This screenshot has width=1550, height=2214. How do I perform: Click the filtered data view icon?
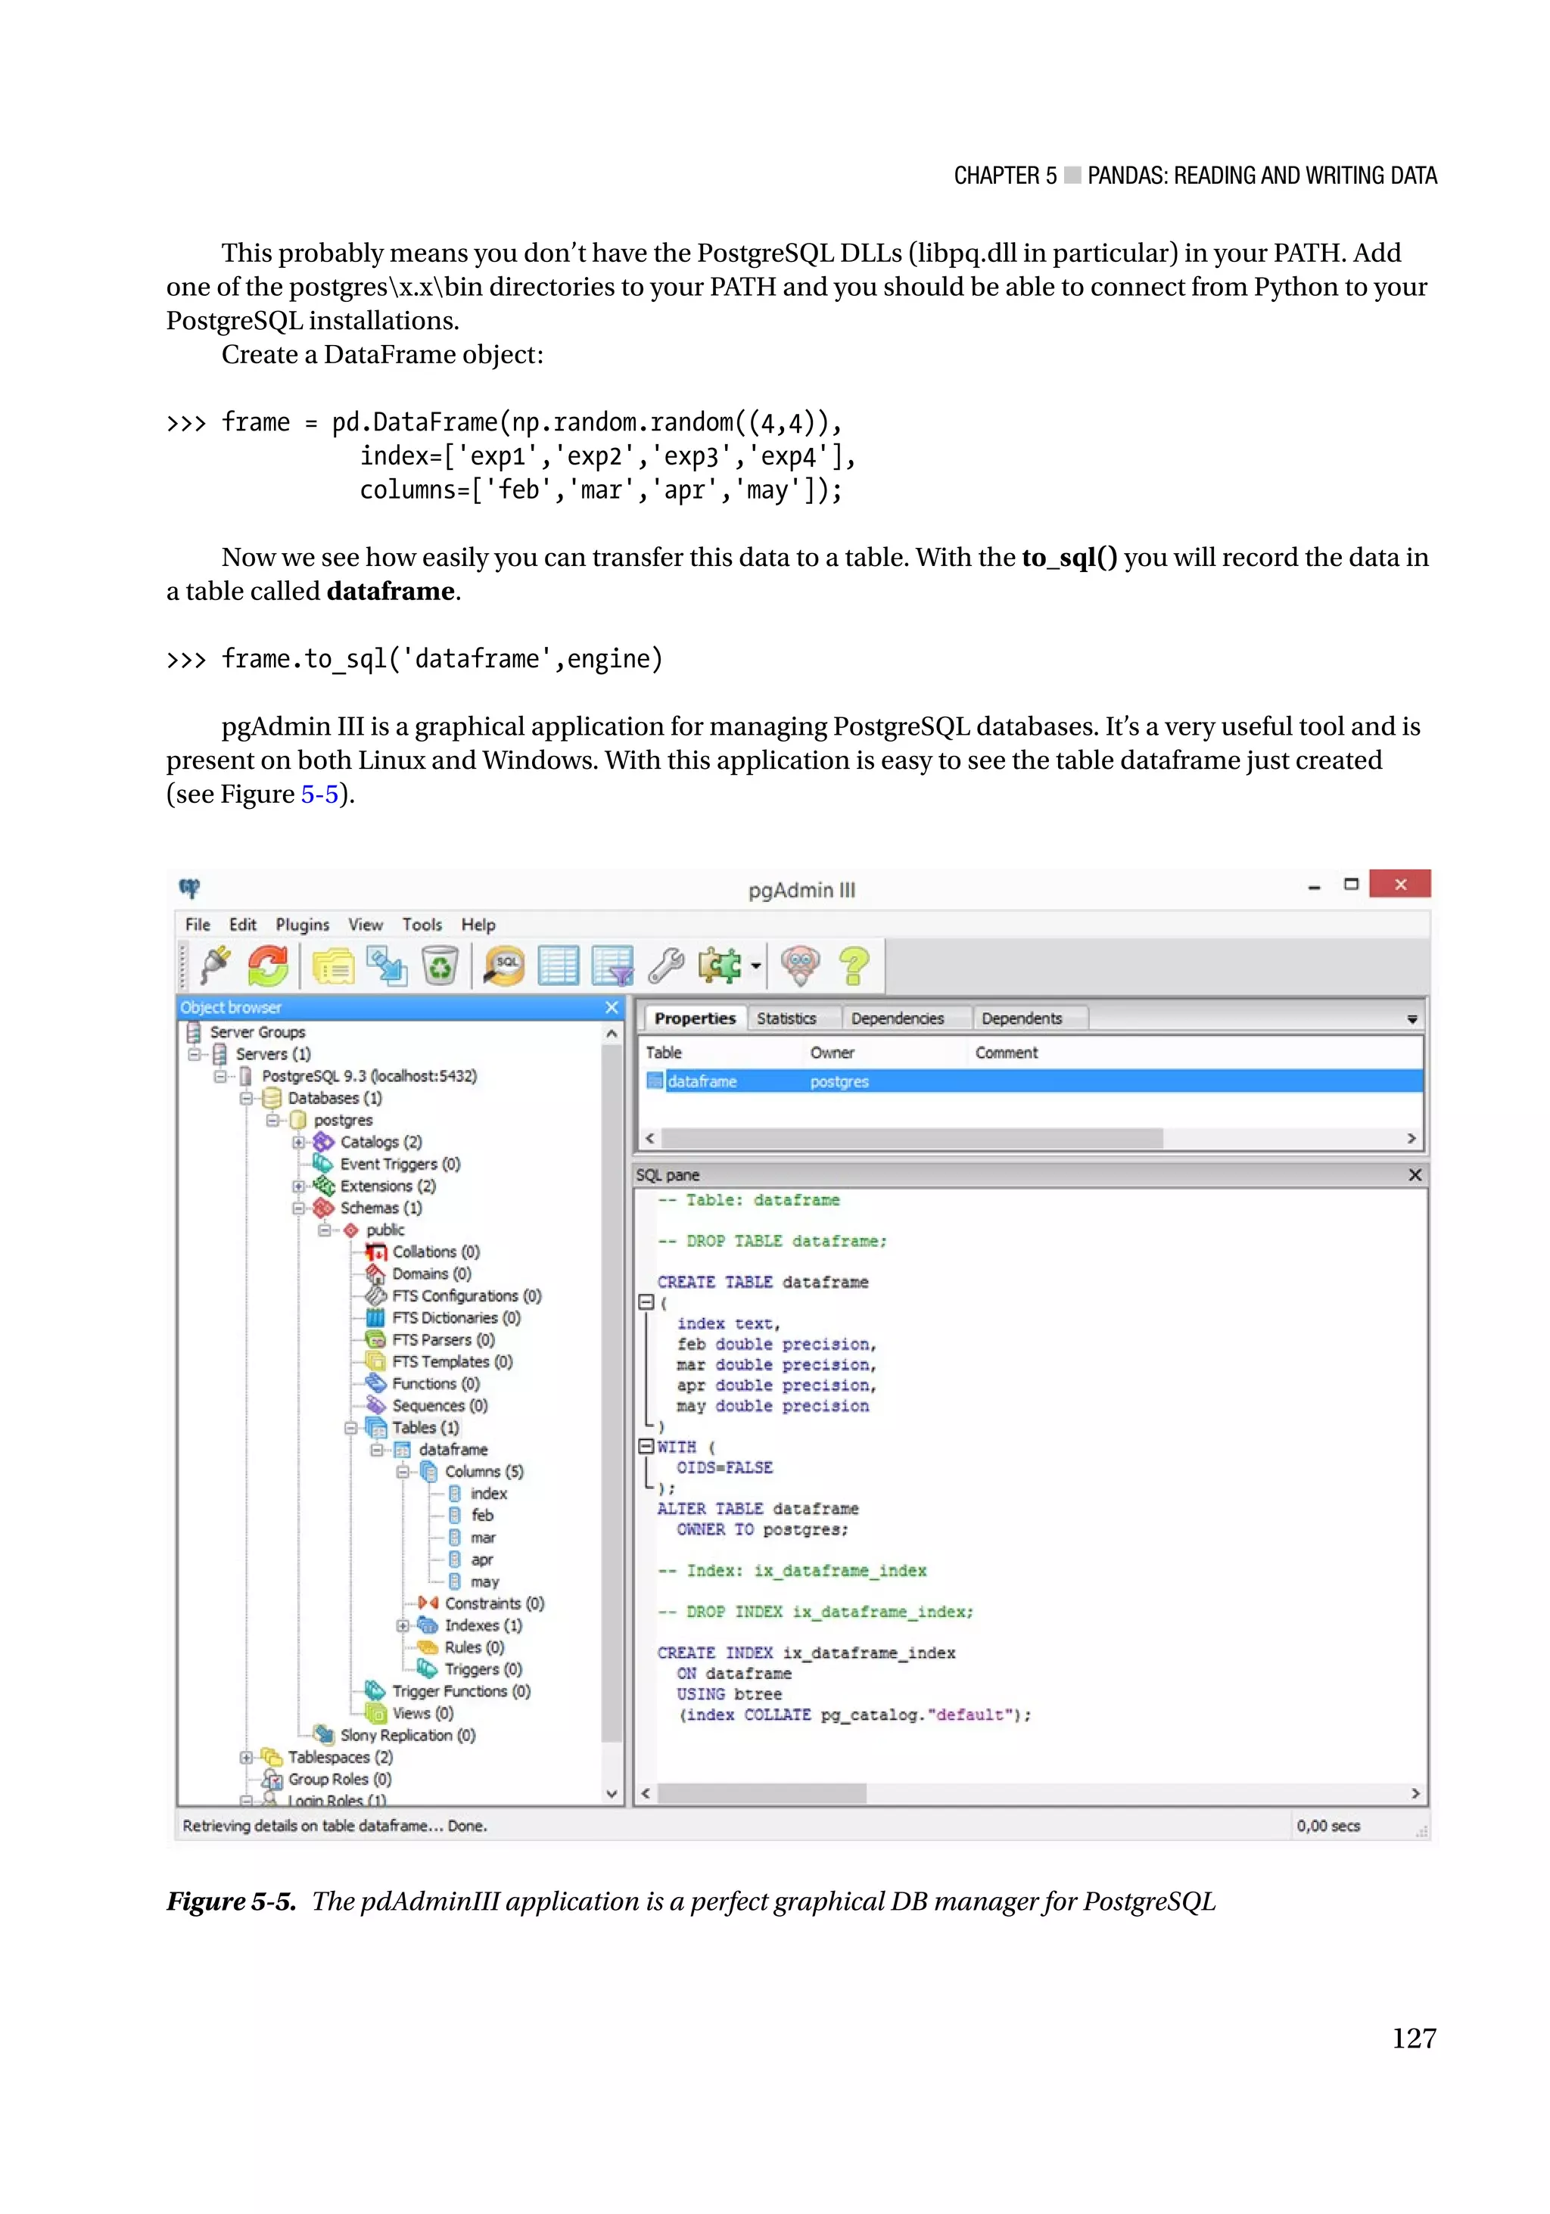612,966
